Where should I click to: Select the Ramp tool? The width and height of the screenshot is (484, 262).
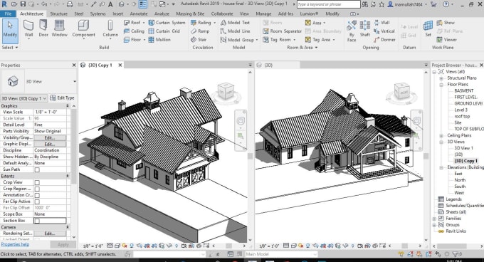(200, 31)
